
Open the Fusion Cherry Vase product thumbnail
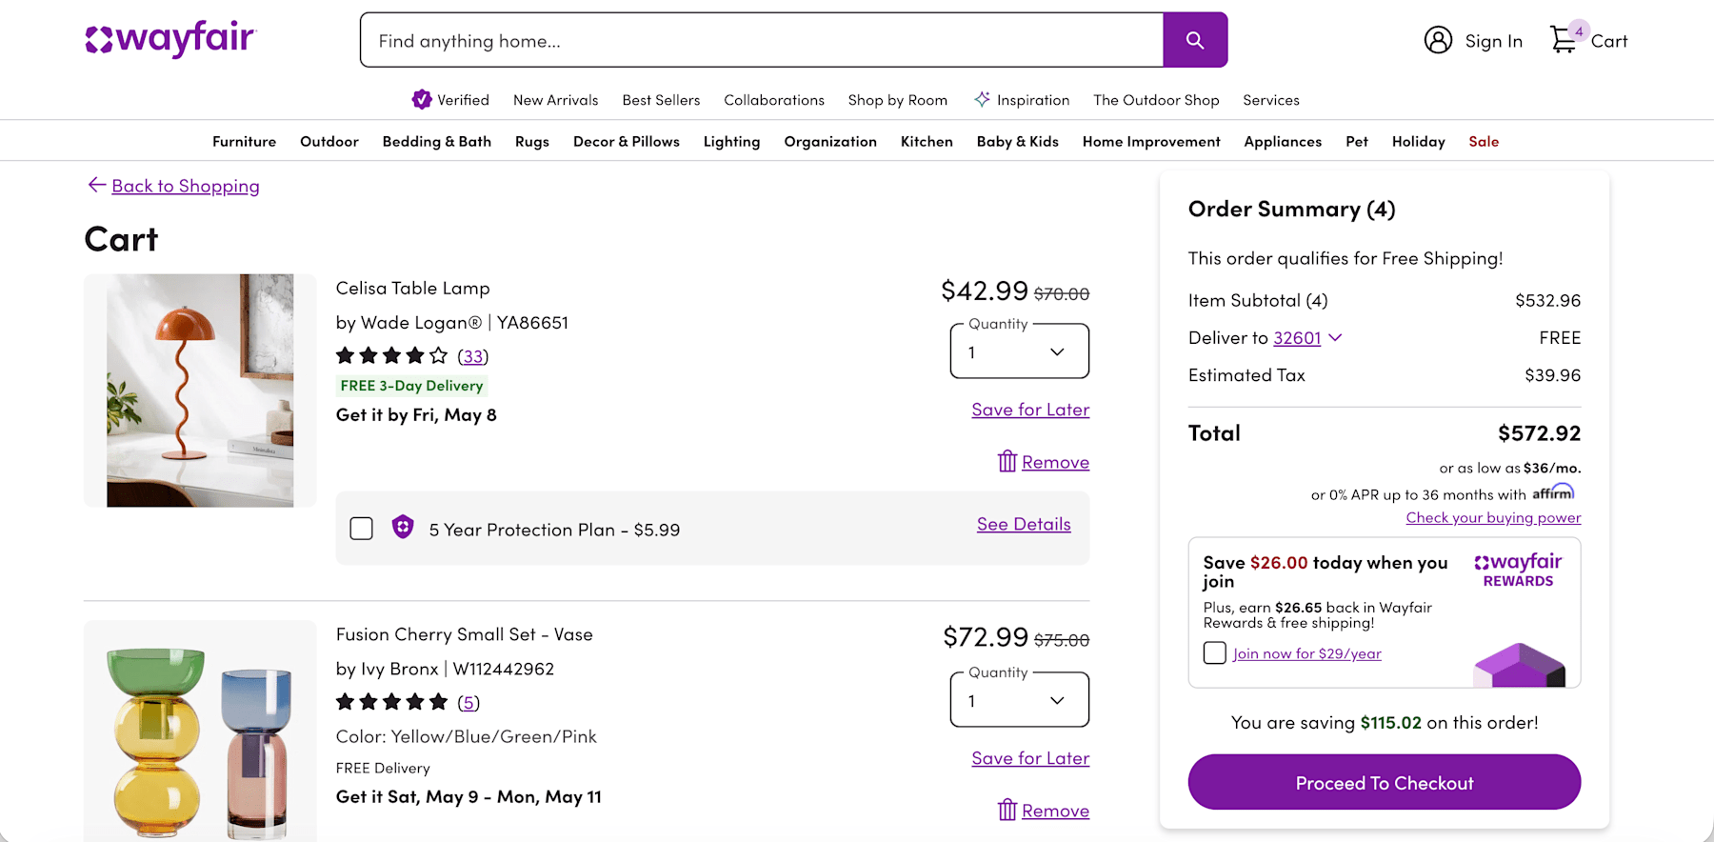point(200,731)
